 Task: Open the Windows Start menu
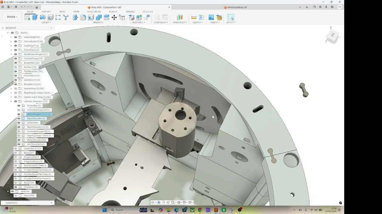(105, 210)
